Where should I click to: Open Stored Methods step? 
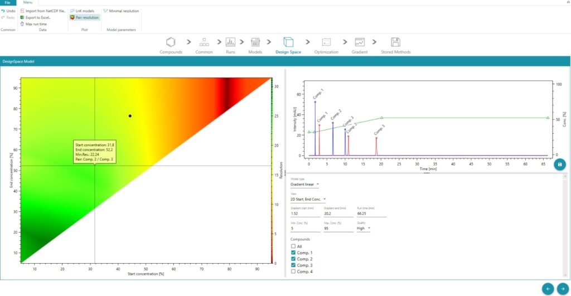(x=395, y=43)
